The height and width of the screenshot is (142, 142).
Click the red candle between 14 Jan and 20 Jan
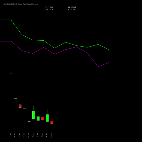[43, 118]
